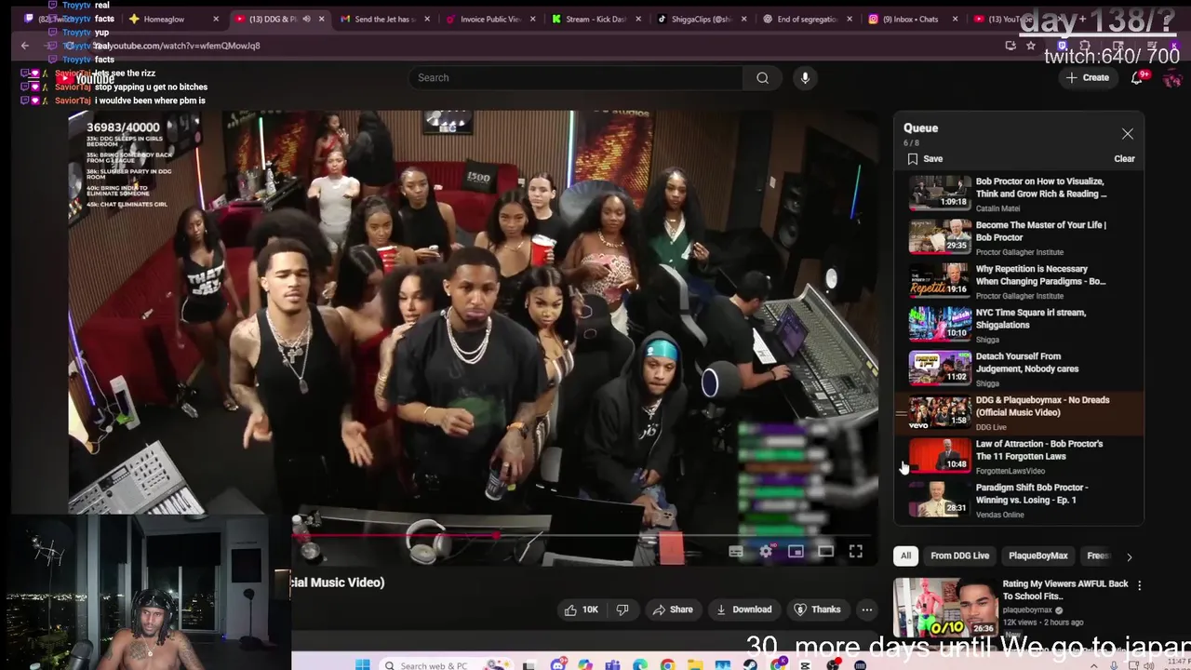The height and width of the screenshot is (670, 1191).
Task: Select 'Law of Attraction - Bob Proctor's' queue item
Action: (1019, 456)
